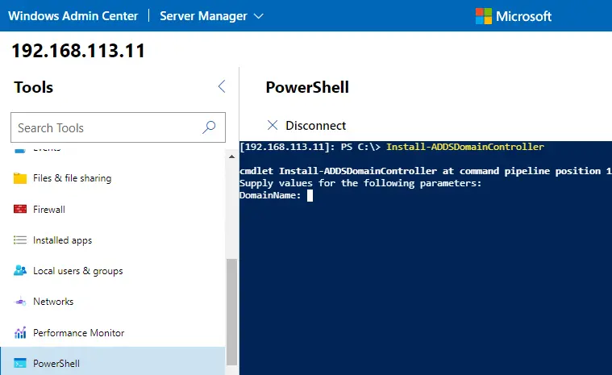Click the Performance Monitor chart icon
This screenshot has width=612, height=375.
click(20, 332)
